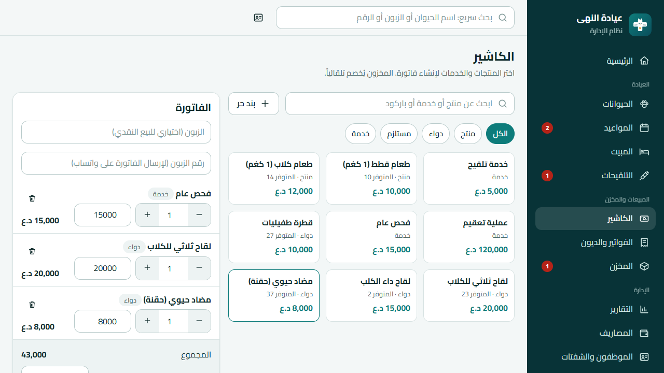Delete the فحص عام invoice line
Image resolution: width=664 pixels, height=373 pixels.
[32, 198]
